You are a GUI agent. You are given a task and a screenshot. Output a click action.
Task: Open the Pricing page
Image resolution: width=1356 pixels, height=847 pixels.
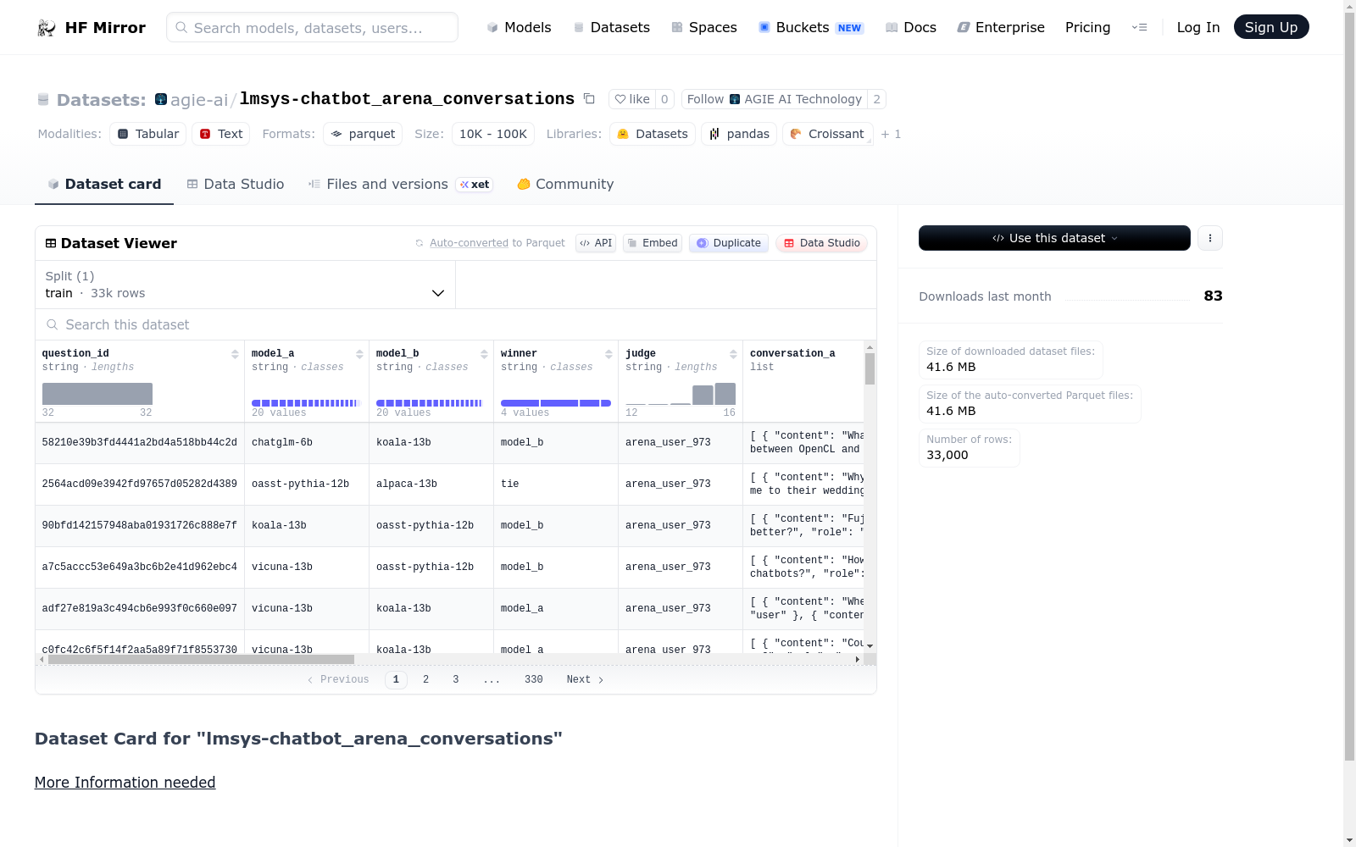point(1087,27)
